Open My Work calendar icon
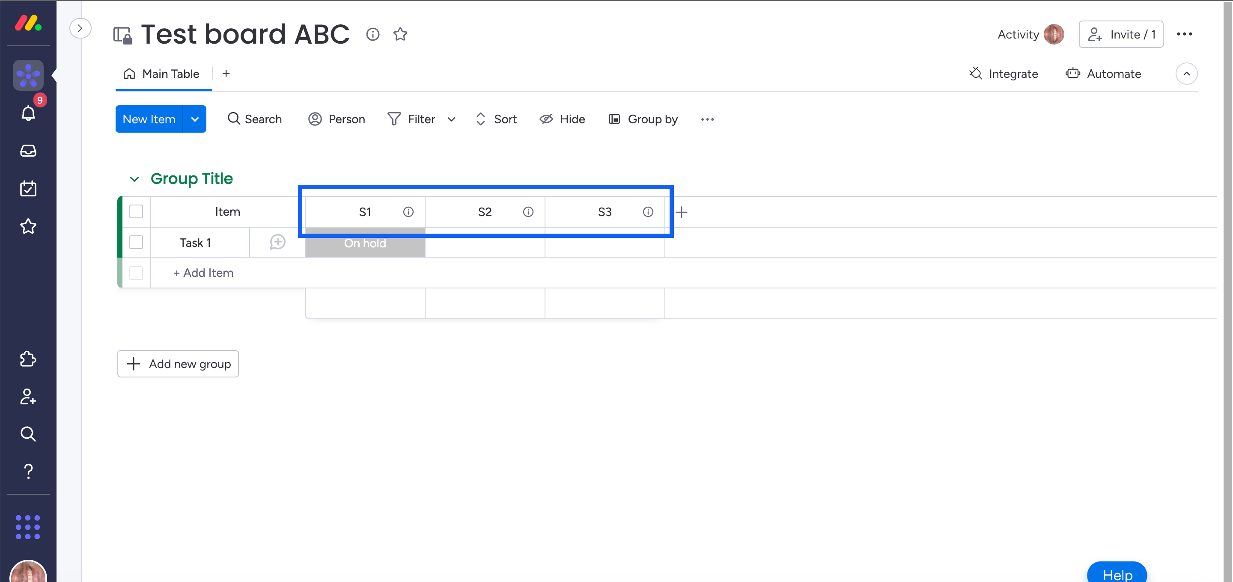Screen dimensions: 1233x582 [28, 189]
